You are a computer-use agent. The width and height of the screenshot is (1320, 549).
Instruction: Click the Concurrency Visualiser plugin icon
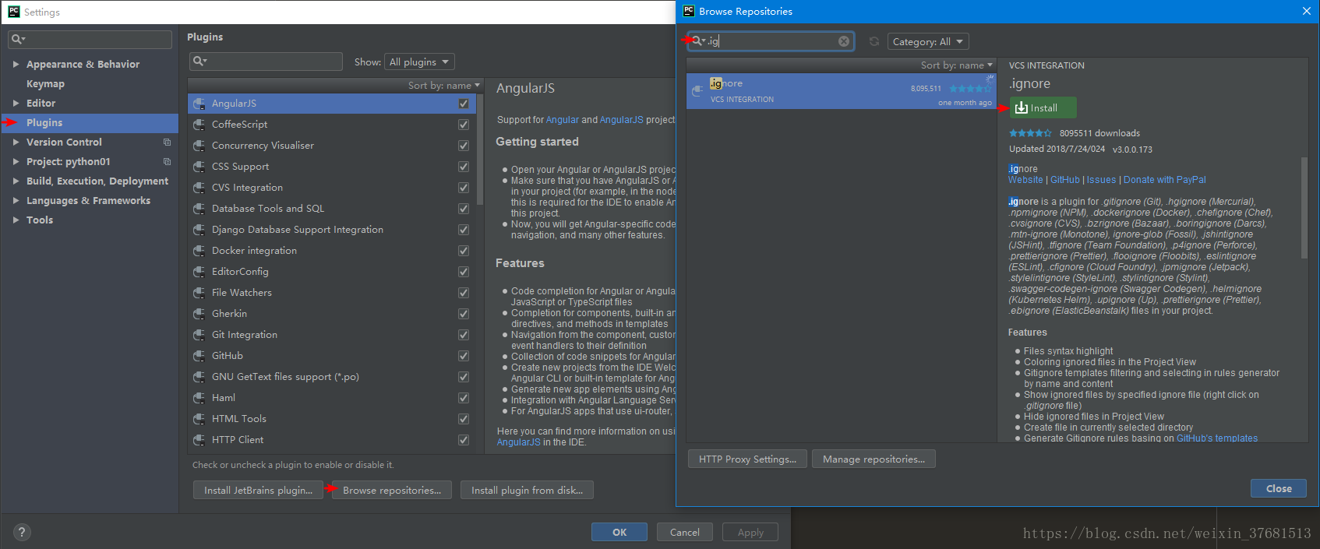[199, 146]
